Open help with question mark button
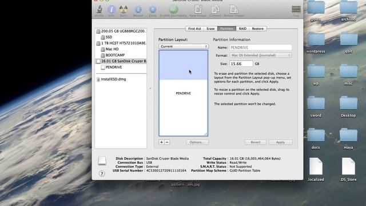 pos(102,173)
